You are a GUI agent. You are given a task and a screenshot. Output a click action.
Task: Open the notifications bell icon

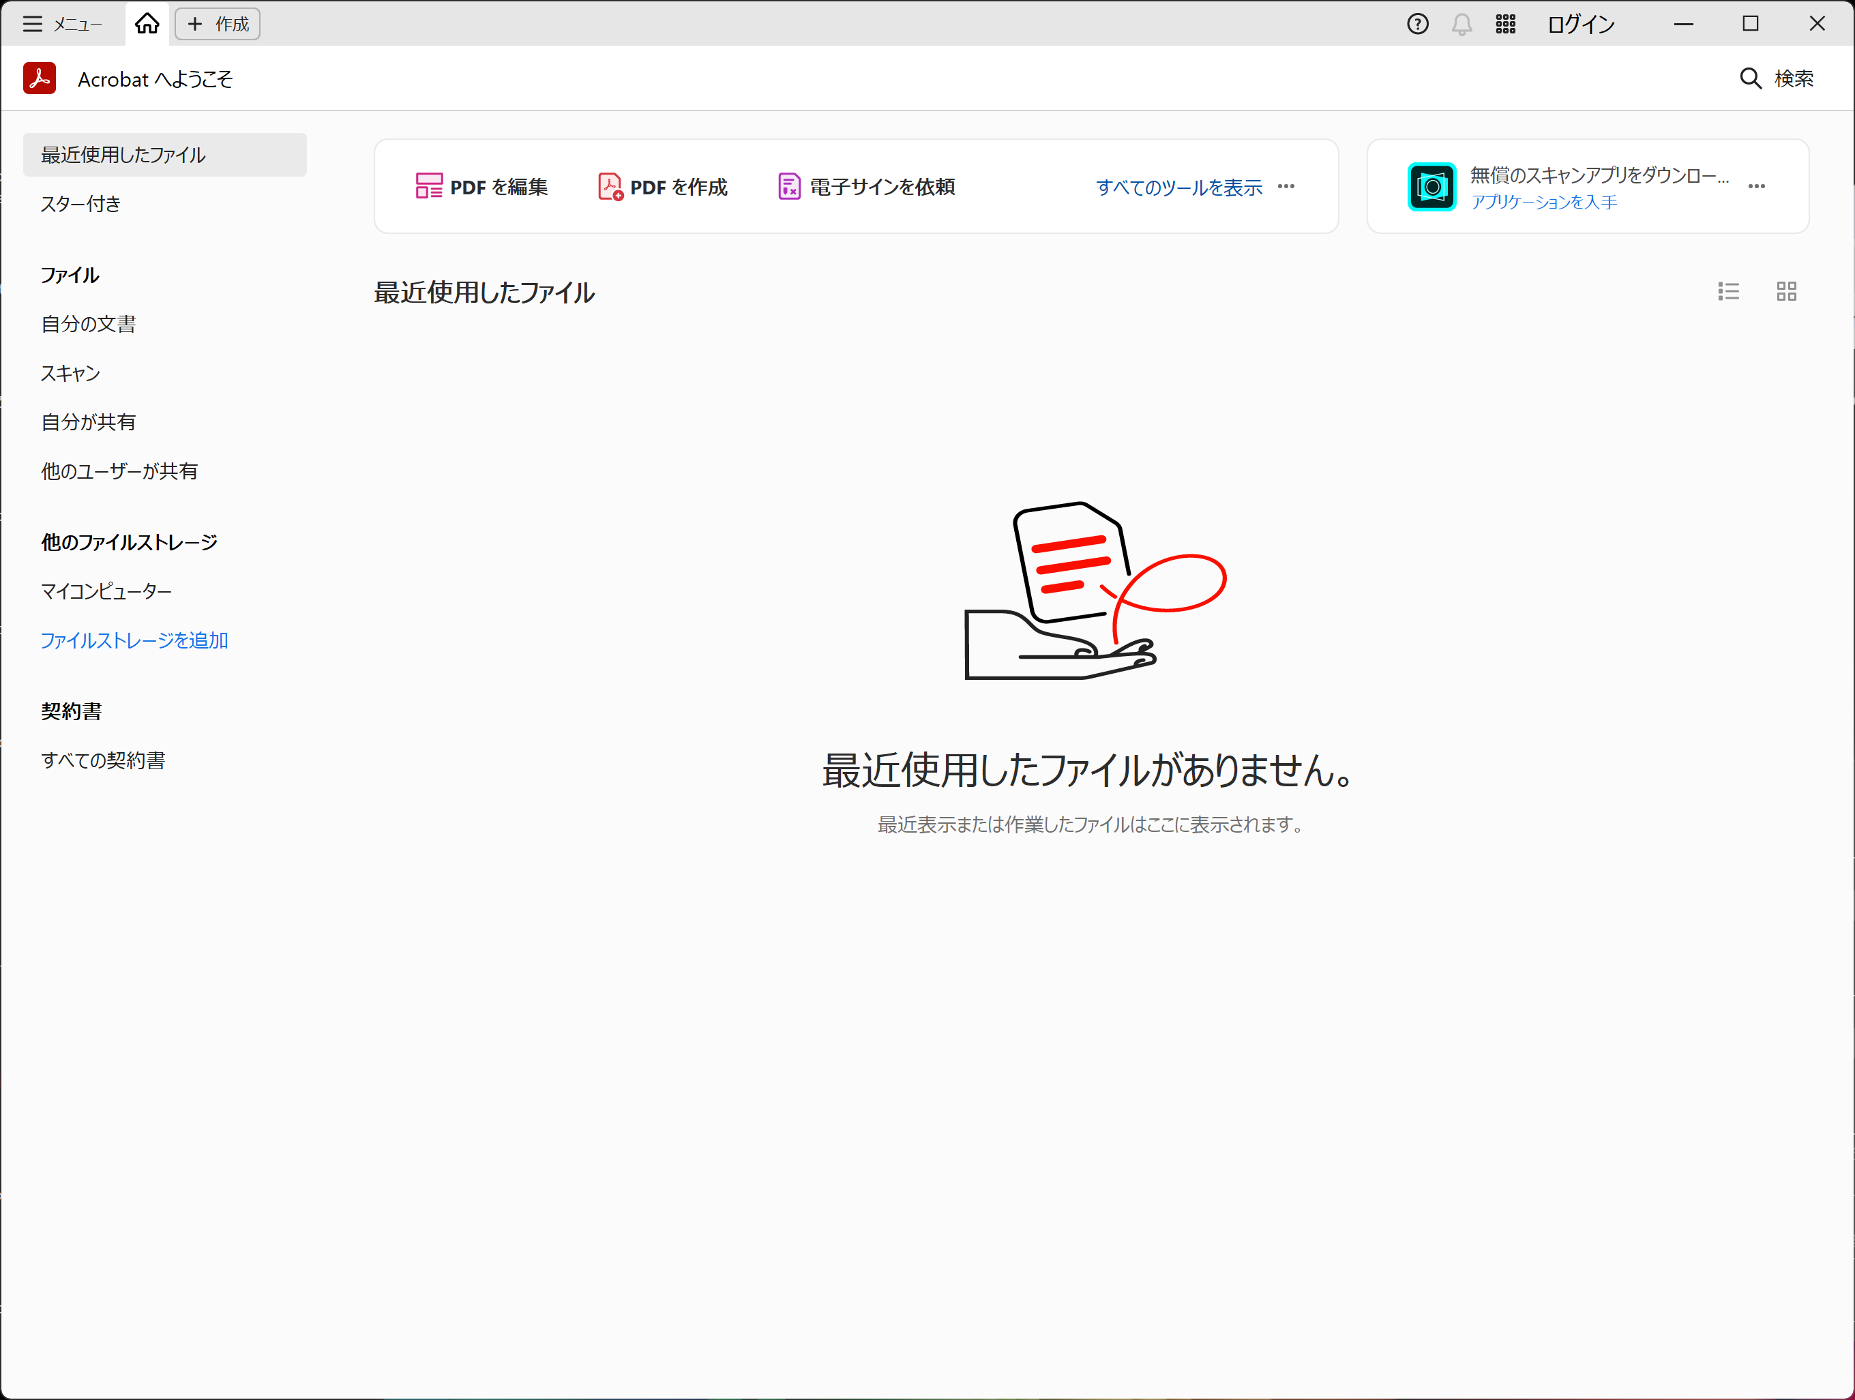pos(1461,25)
